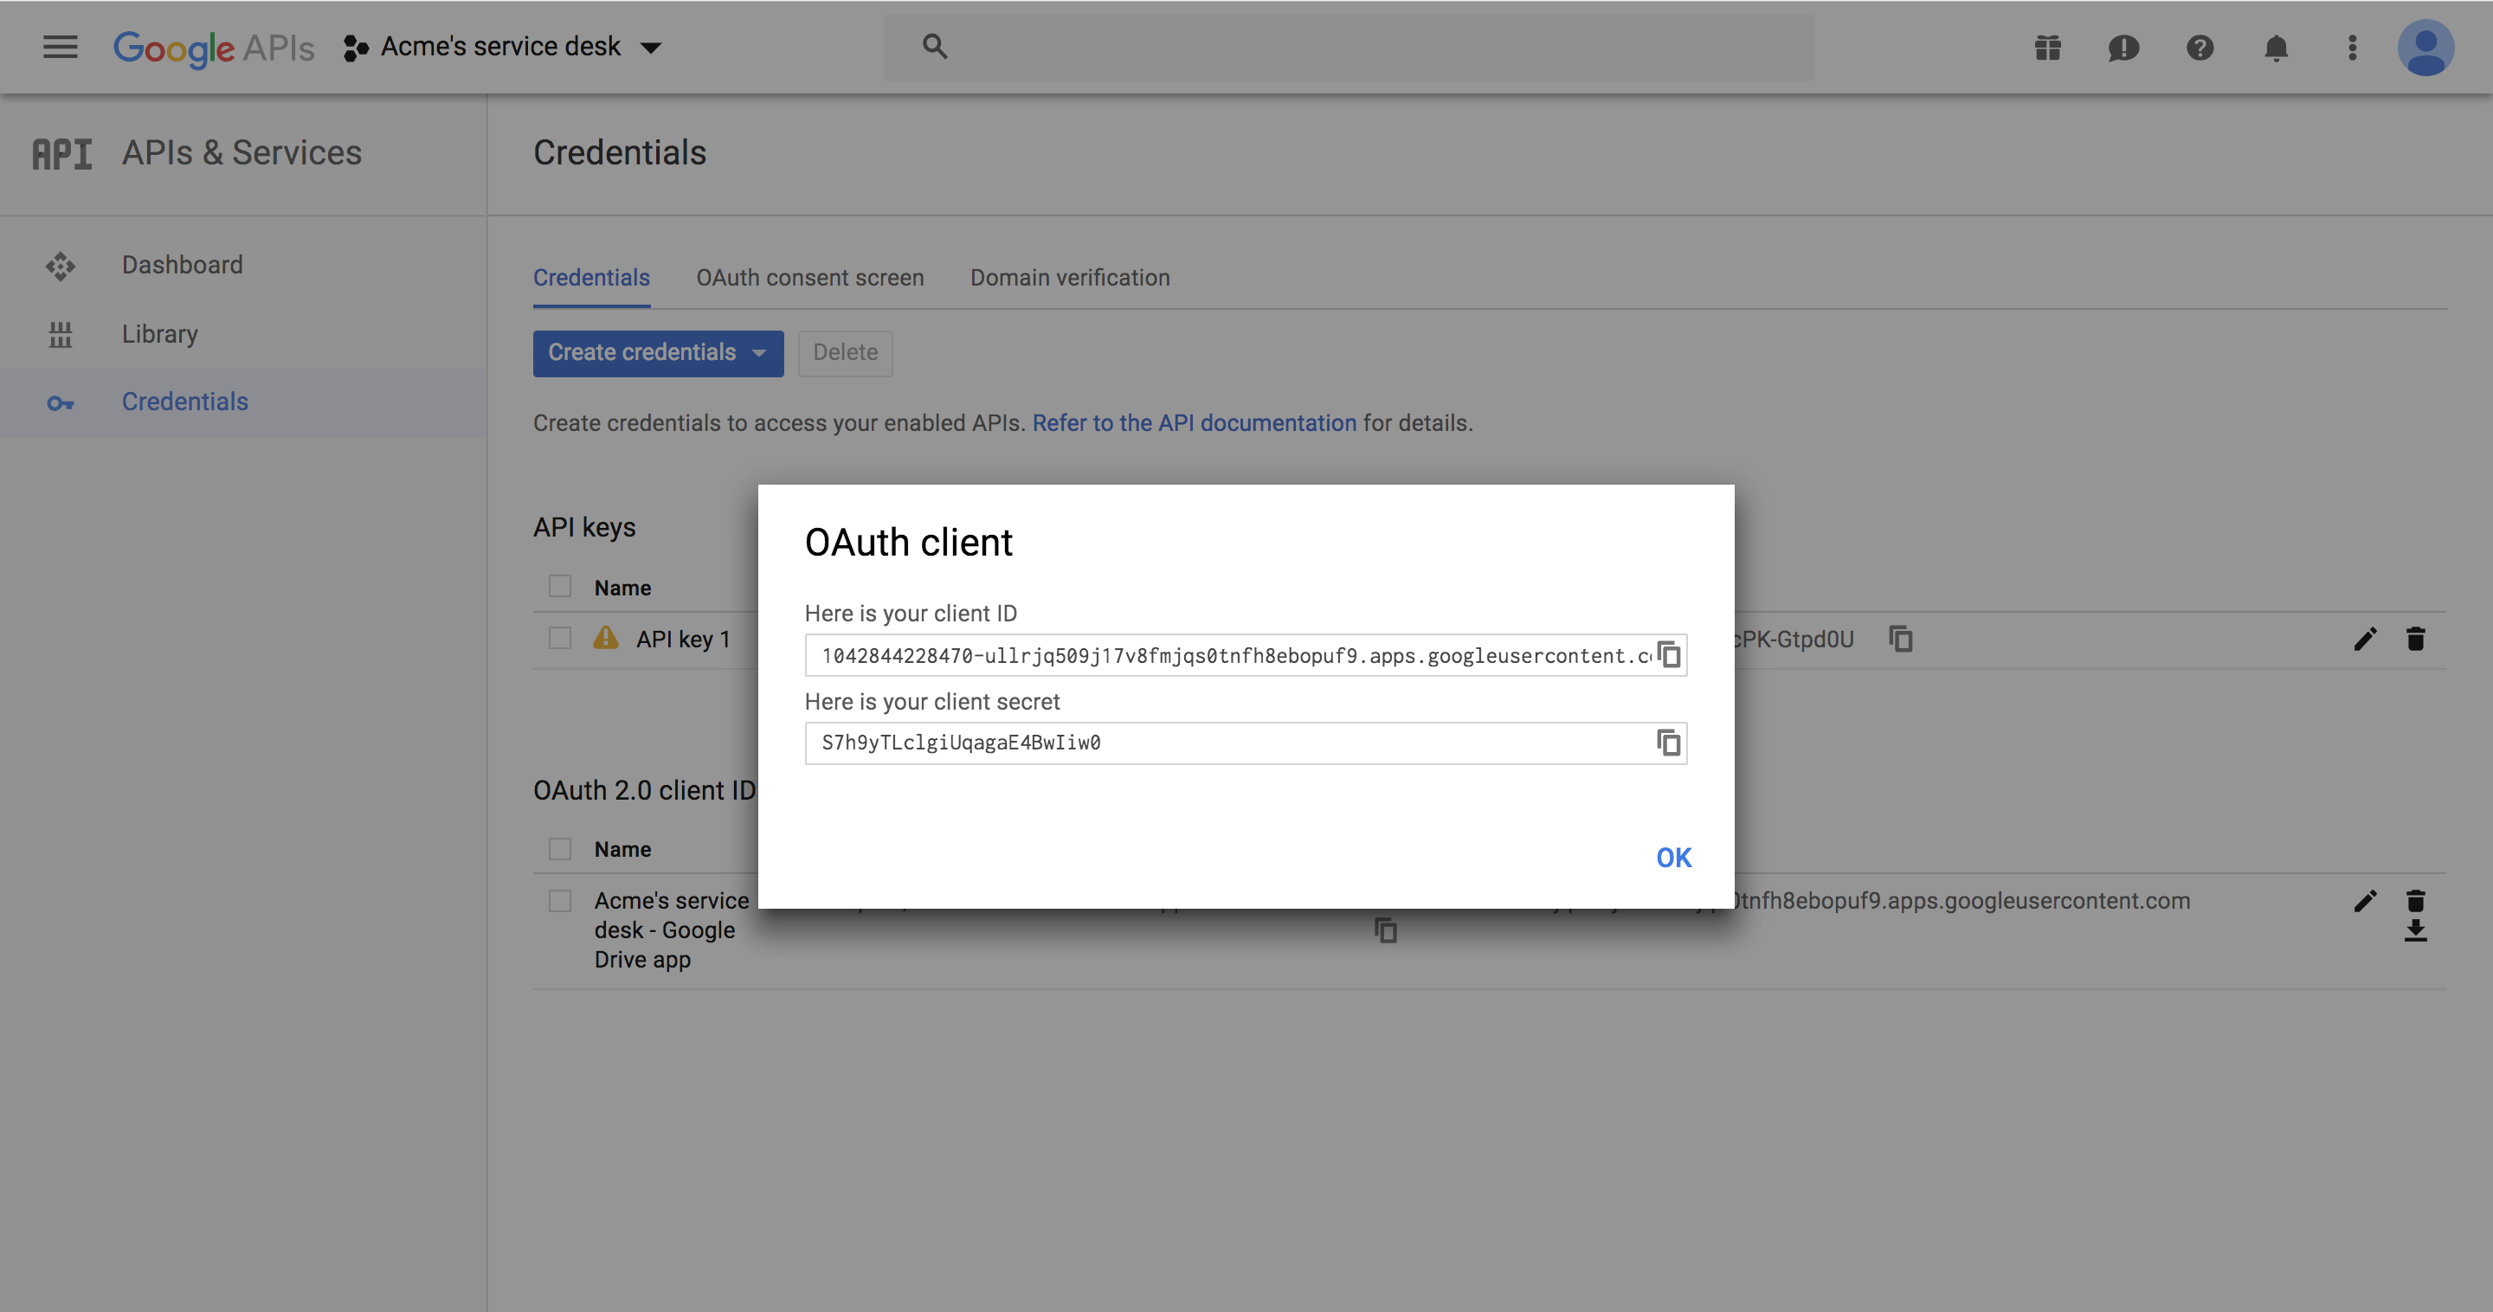Copy the client ID to clipboard
This screenshot has width=2493, height=1312.
click(1668, 655)
